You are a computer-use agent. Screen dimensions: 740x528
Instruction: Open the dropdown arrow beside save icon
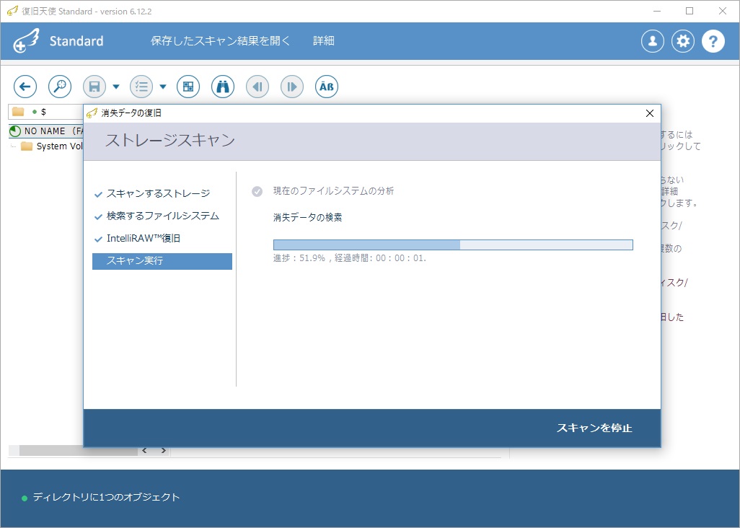click(116, 87)
